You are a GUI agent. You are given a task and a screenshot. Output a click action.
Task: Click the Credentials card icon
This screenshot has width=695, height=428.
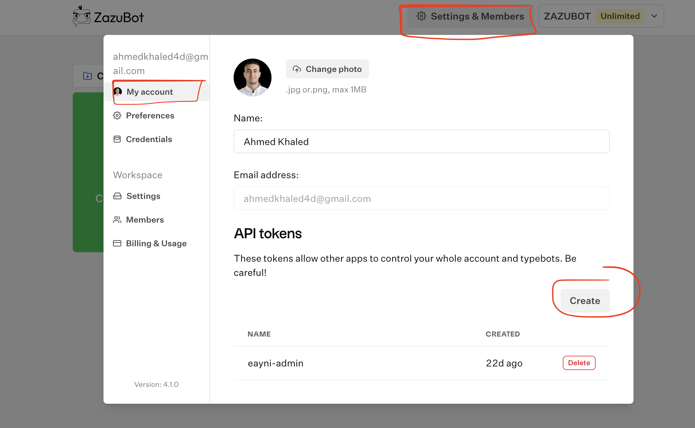(117, 139)
